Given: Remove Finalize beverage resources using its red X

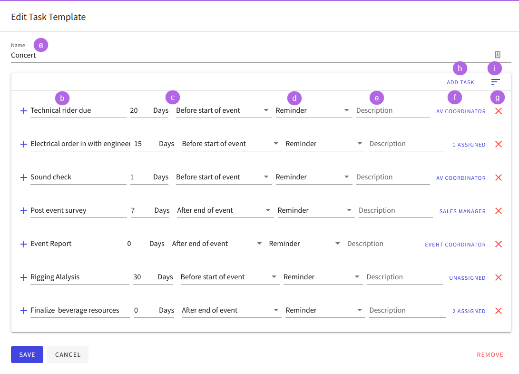Looking at the screenshot, I should (498, 311).
